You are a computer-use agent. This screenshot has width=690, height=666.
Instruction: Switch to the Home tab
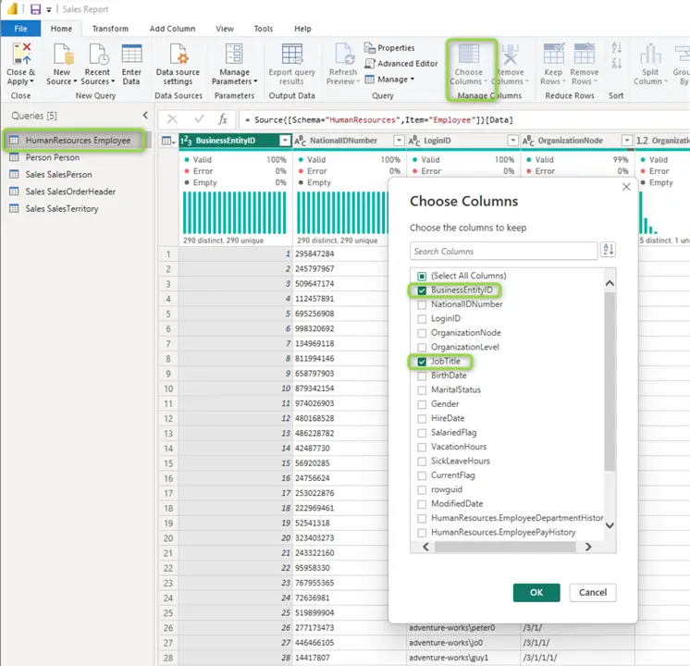pos(61,29)
